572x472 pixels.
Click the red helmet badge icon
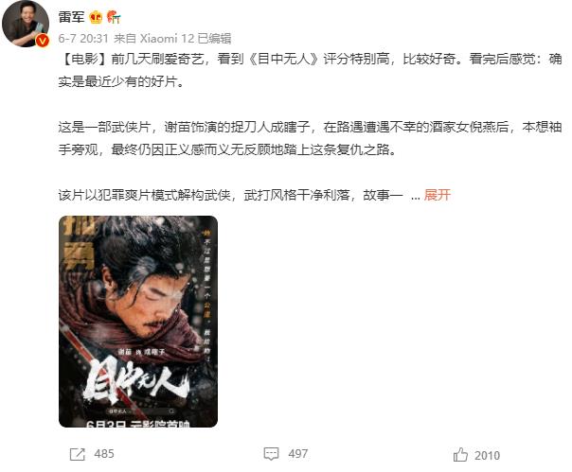tap(114, 17)
